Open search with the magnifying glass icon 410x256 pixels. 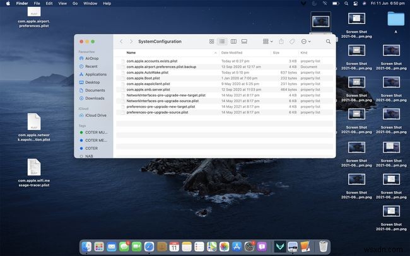[x=328, y=42]
